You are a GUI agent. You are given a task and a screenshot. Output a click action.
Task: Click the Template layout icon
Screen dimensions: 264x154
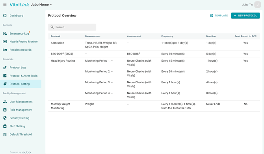(x=212, y=16)
